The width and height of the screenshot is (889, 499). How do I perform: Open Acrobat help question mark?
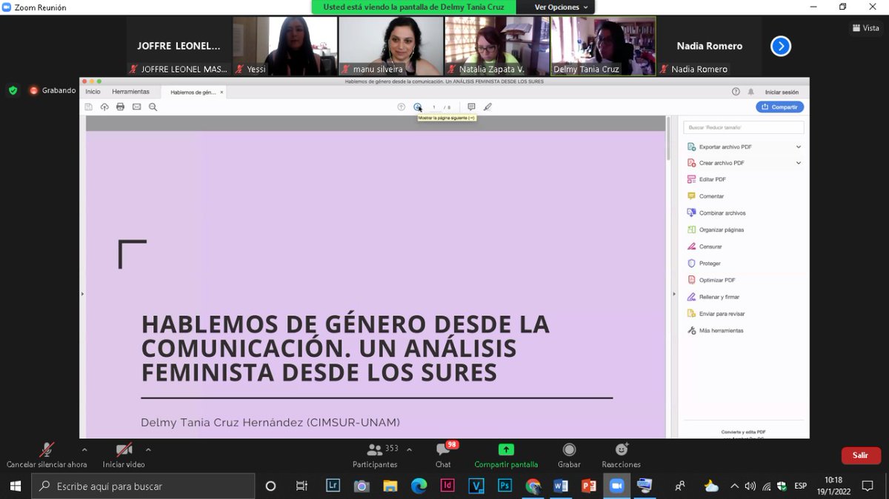click(736, 92)
